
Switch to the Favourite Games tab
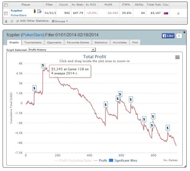coord(78,43)
